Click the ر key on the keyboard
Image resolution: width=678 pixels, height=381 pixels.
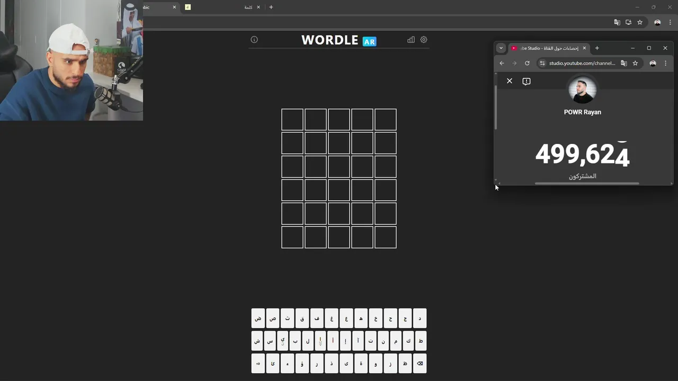(317, 364)
